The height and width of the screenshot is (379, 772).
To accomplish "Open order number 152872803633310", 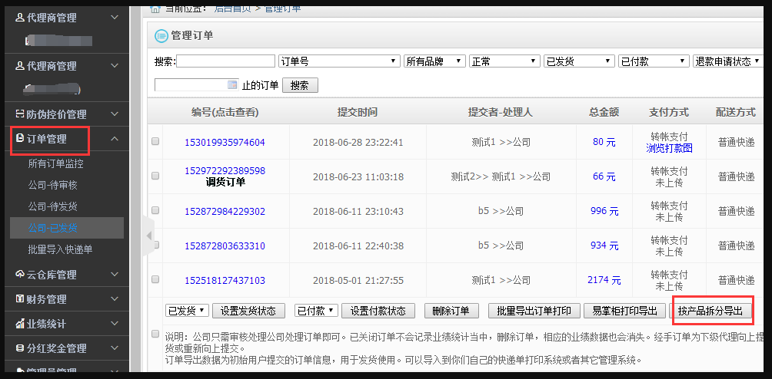I will tap(225, 246).
